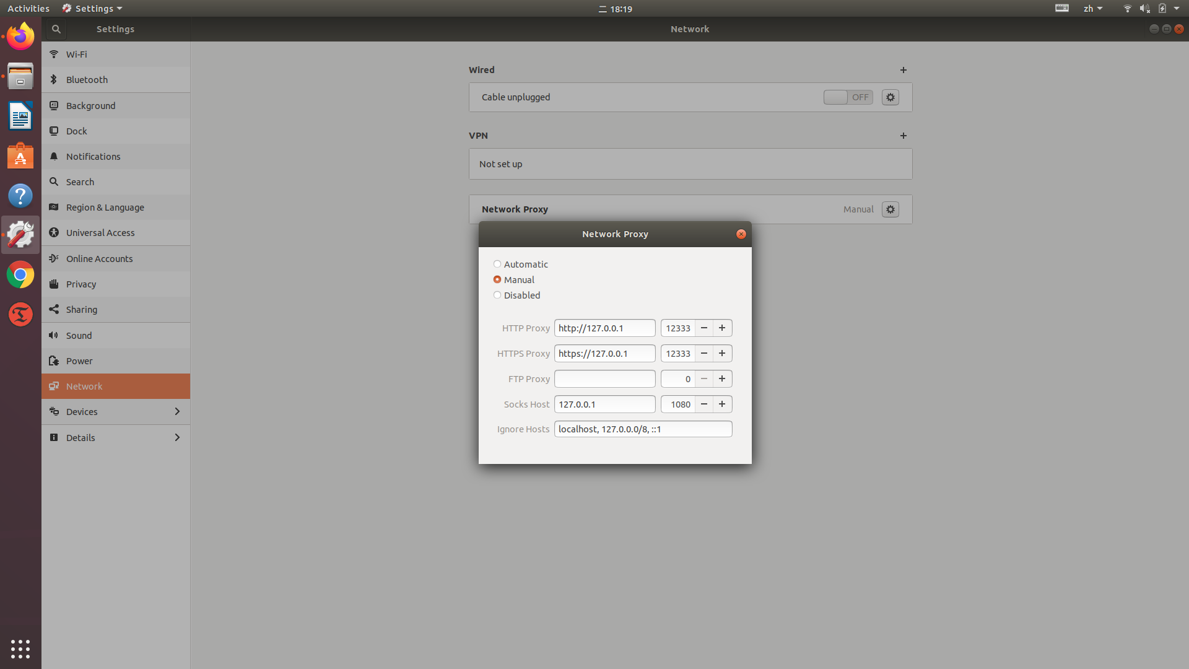This screenshot has height=669, width=1189.
Task: Show applications grid in dock
Action: [x=20, y=649]
